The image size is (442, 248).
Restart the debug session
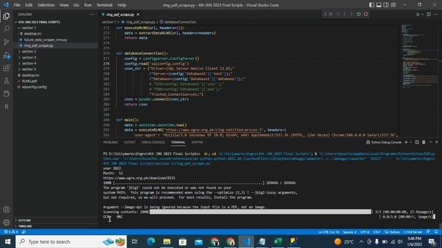[358, 14]
